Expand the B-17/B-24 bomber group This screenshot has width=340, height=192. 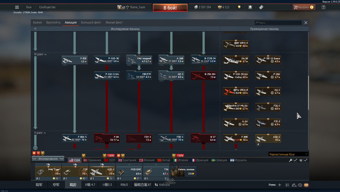click(203, 60)
